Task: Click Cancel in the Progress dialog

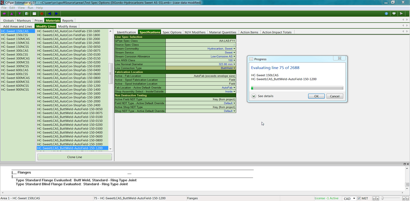Action: pos(335,96)
